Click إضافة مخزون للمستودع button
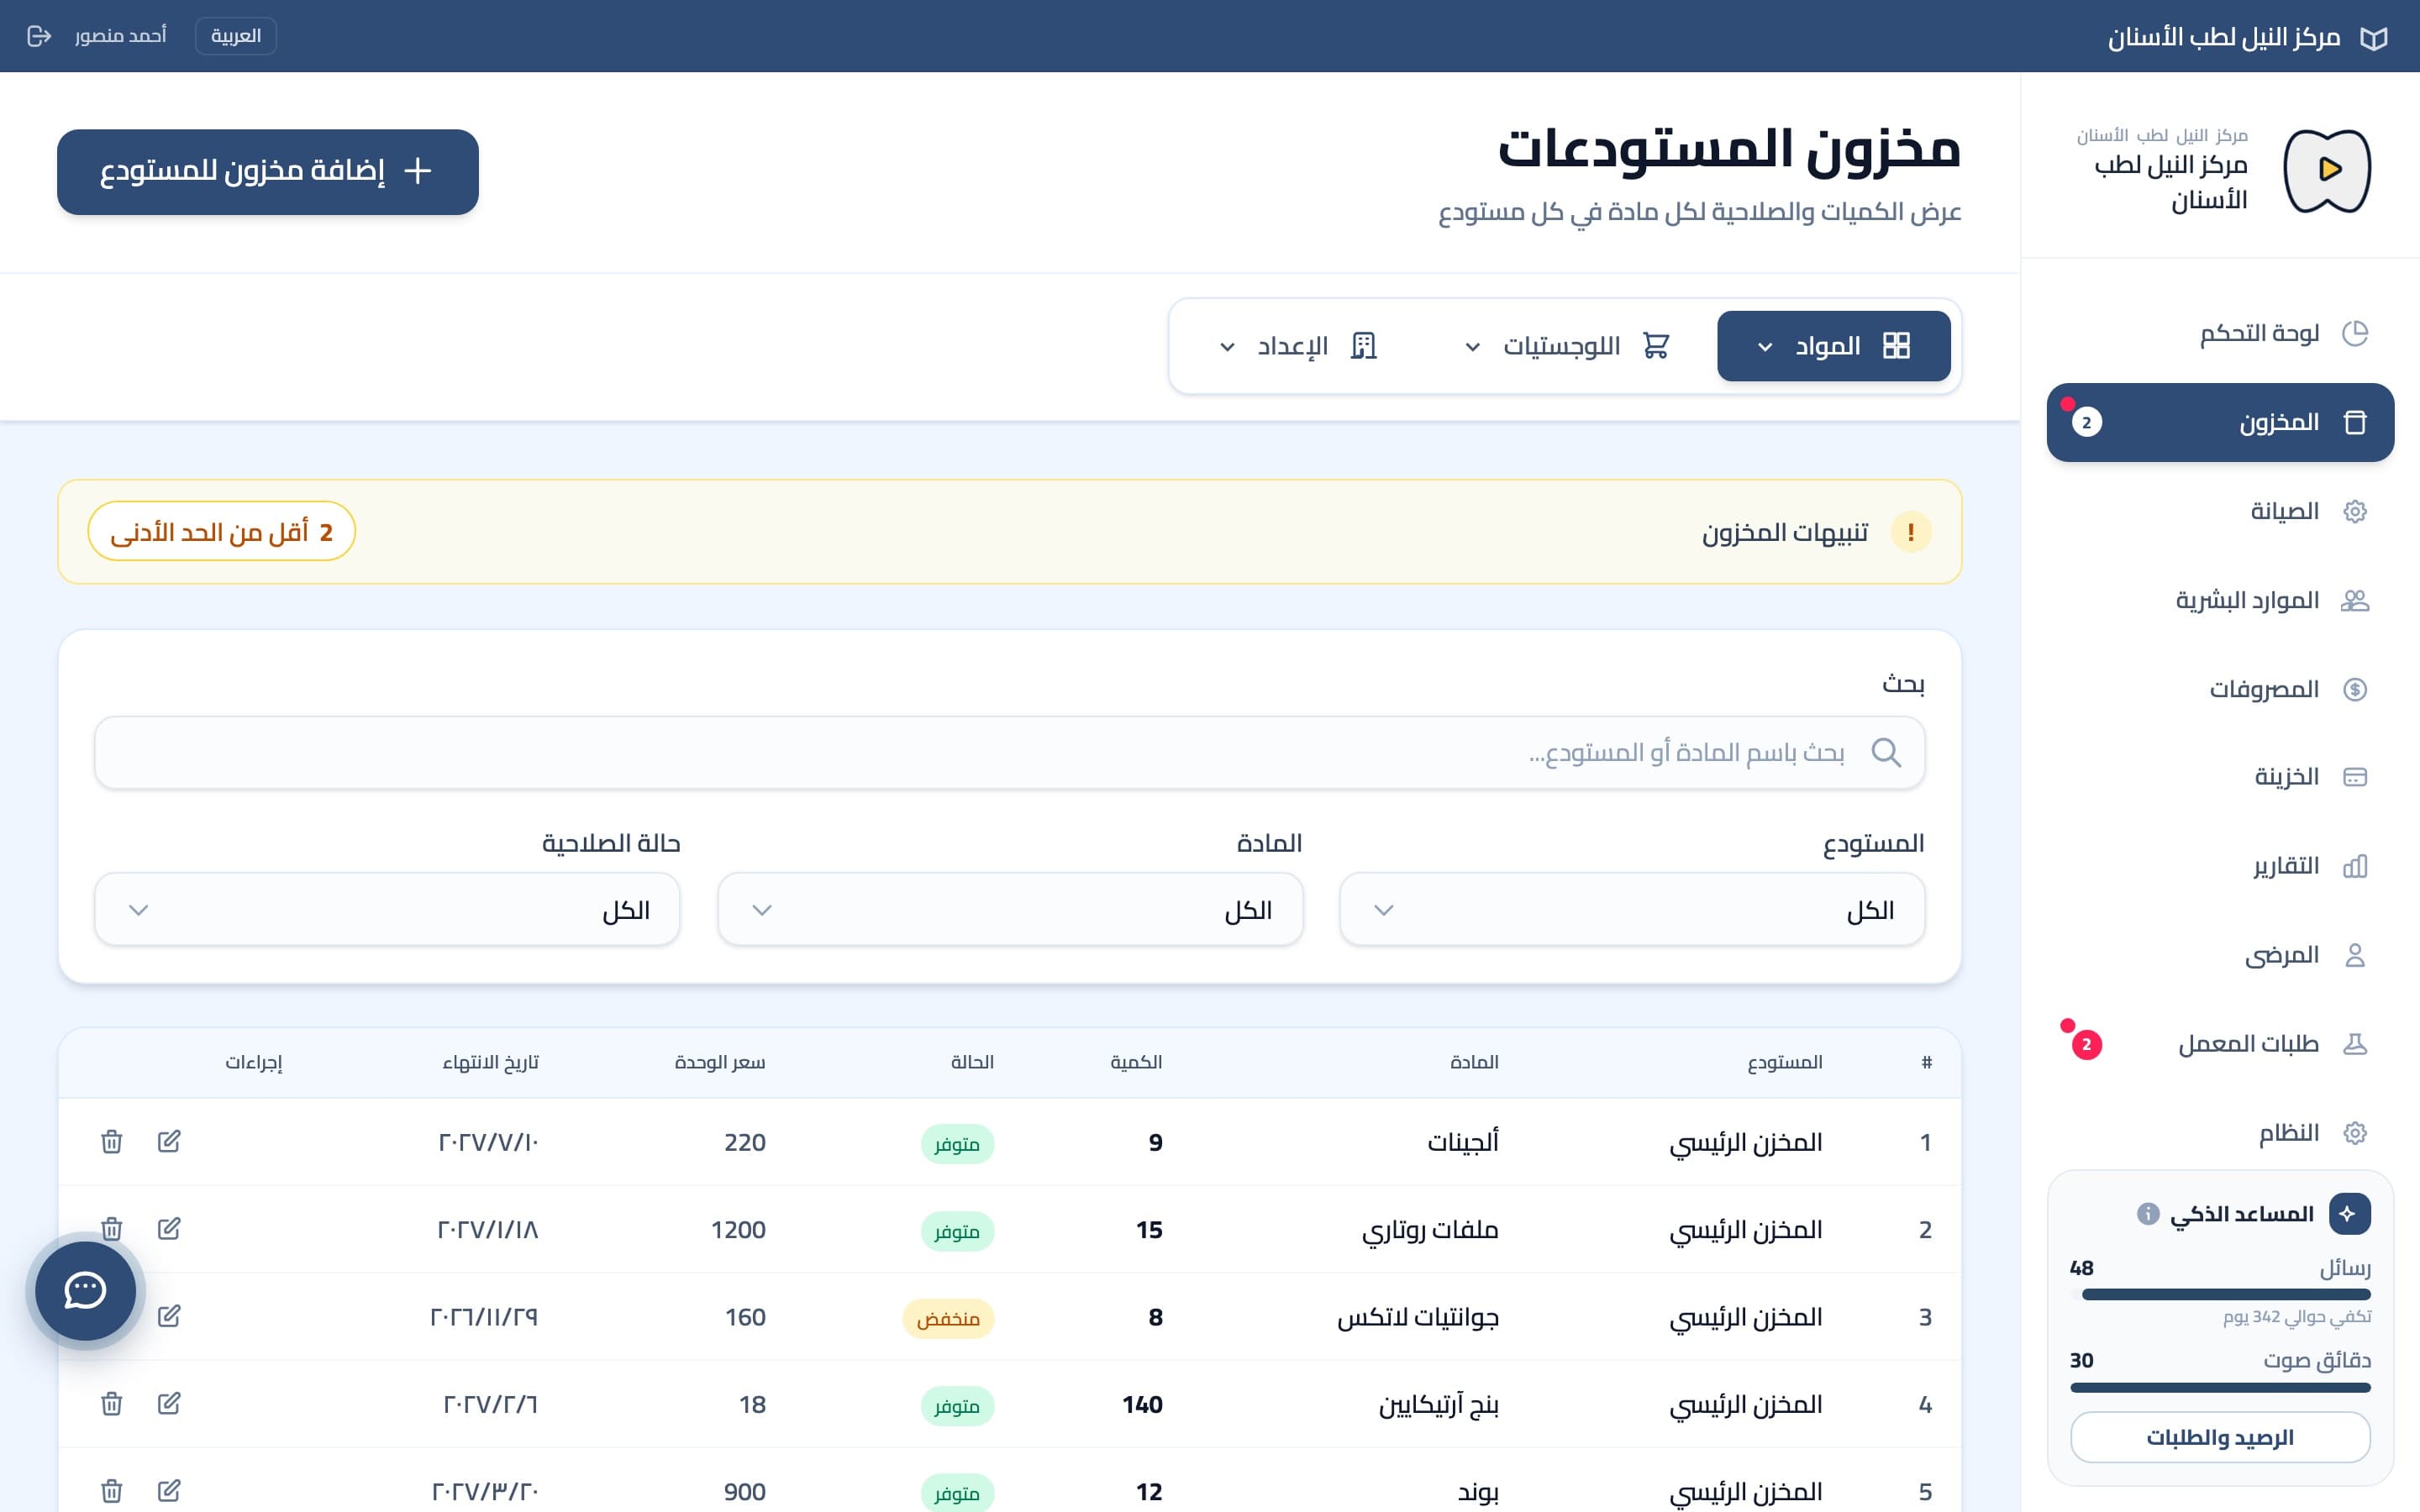 pos(268,172)
